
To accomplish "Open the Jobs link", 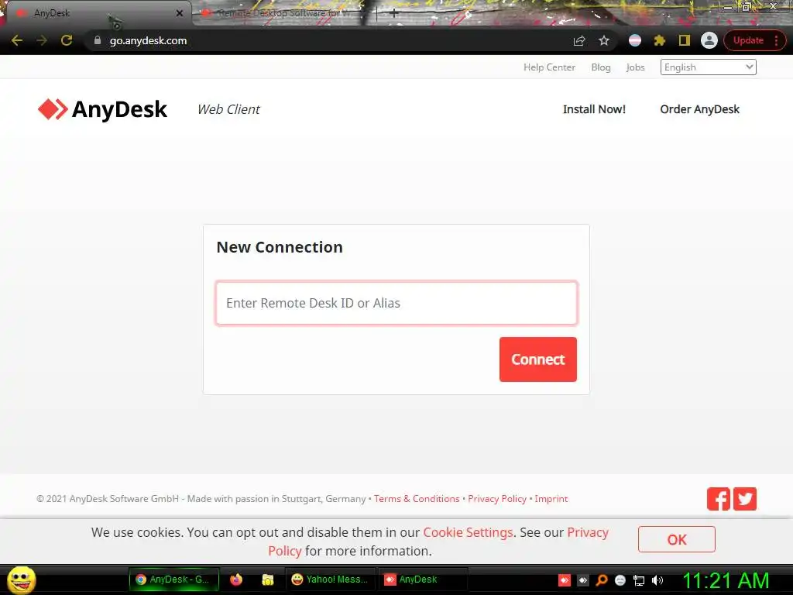I will click(635, 67).
